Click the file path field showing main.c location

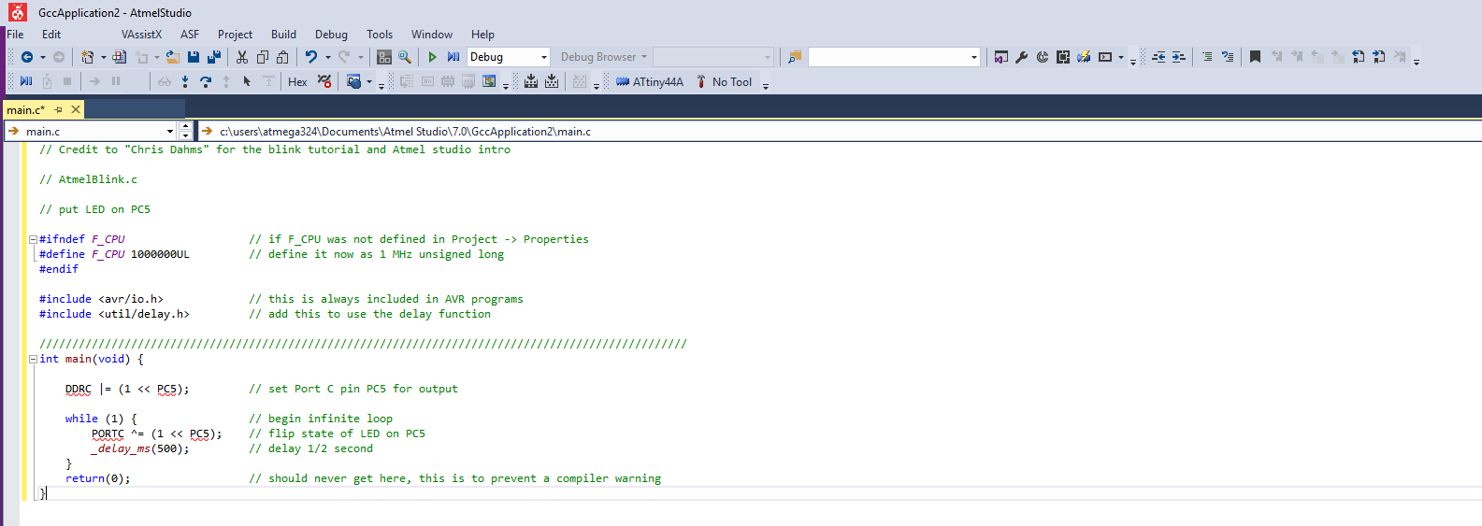(x=839, y=132)
